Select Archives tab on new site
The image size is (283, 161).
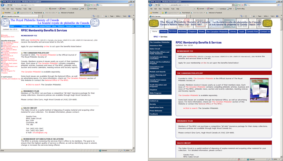(182, 31)
